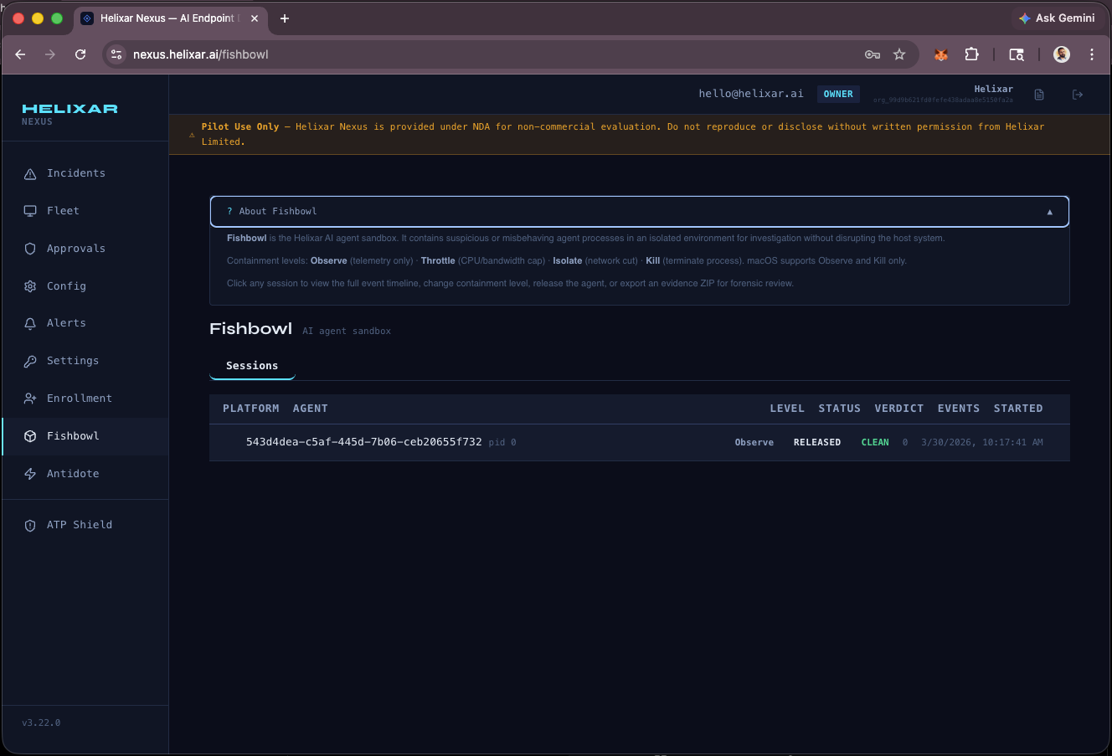This screenshot has height=756, width=1112.
Task: Open the Chrome three-dot menu
Action: 1092,54
